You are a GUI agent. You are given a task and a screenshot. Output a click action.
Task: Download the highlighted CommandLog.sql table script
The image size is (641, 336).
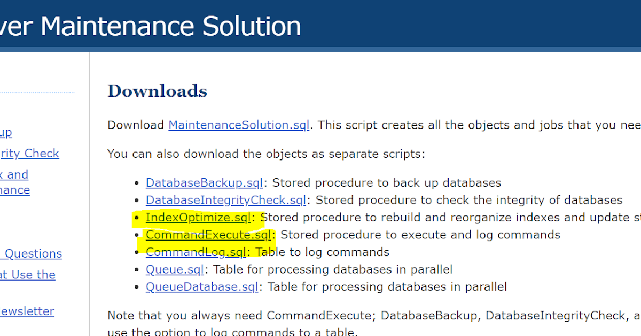(195, 252)
